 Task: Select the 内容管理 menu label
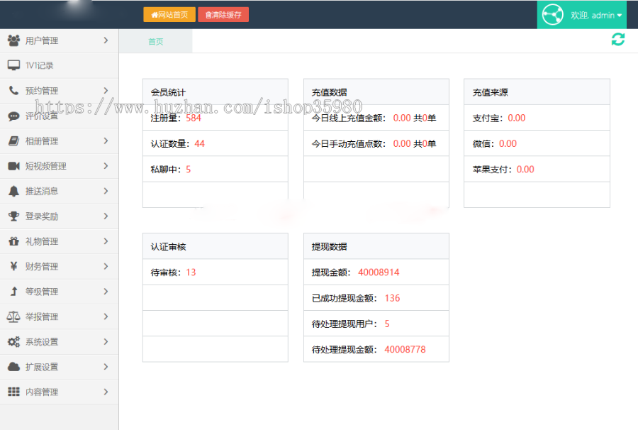[x=42, y=392]
